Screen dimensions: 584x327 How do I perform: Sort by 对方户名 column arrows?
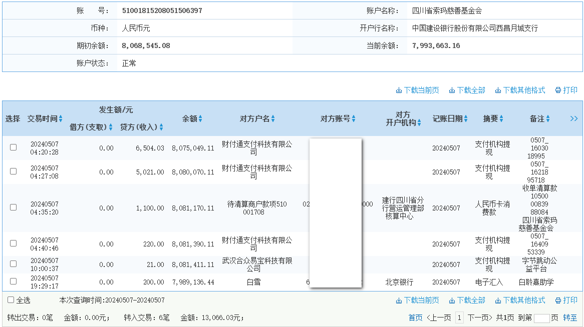tap(273, 118)
